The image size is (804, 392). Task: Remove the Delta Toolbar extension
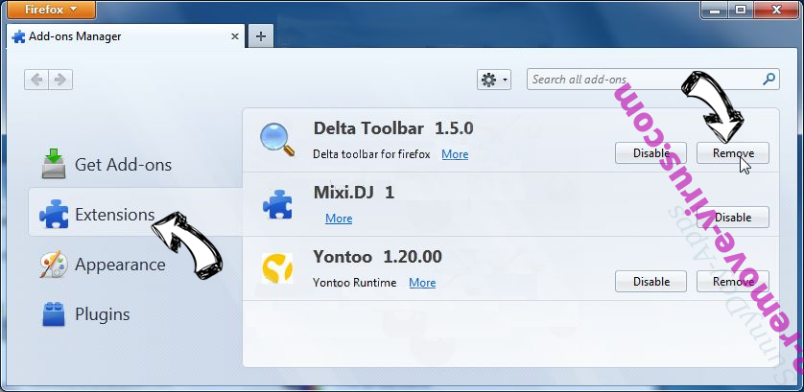[732, 153]
